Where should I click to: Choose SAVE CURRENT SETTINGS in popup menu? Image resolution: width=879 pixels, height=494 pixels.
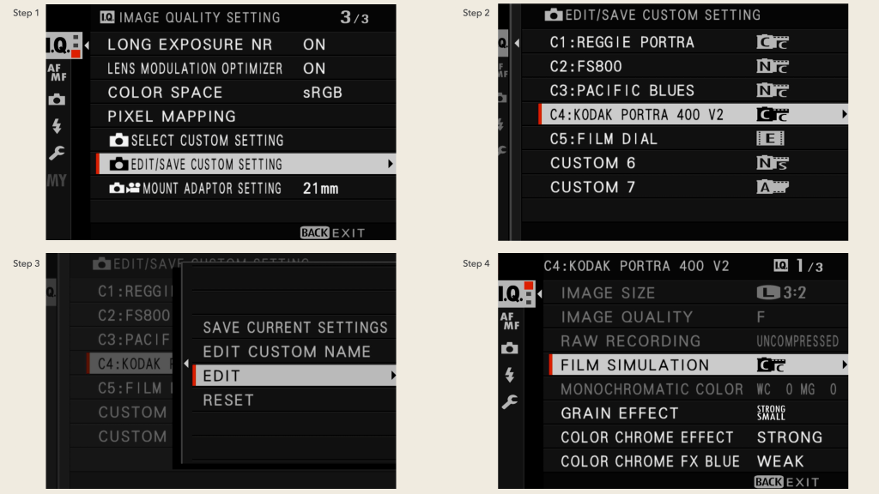(x=294, y=328)
